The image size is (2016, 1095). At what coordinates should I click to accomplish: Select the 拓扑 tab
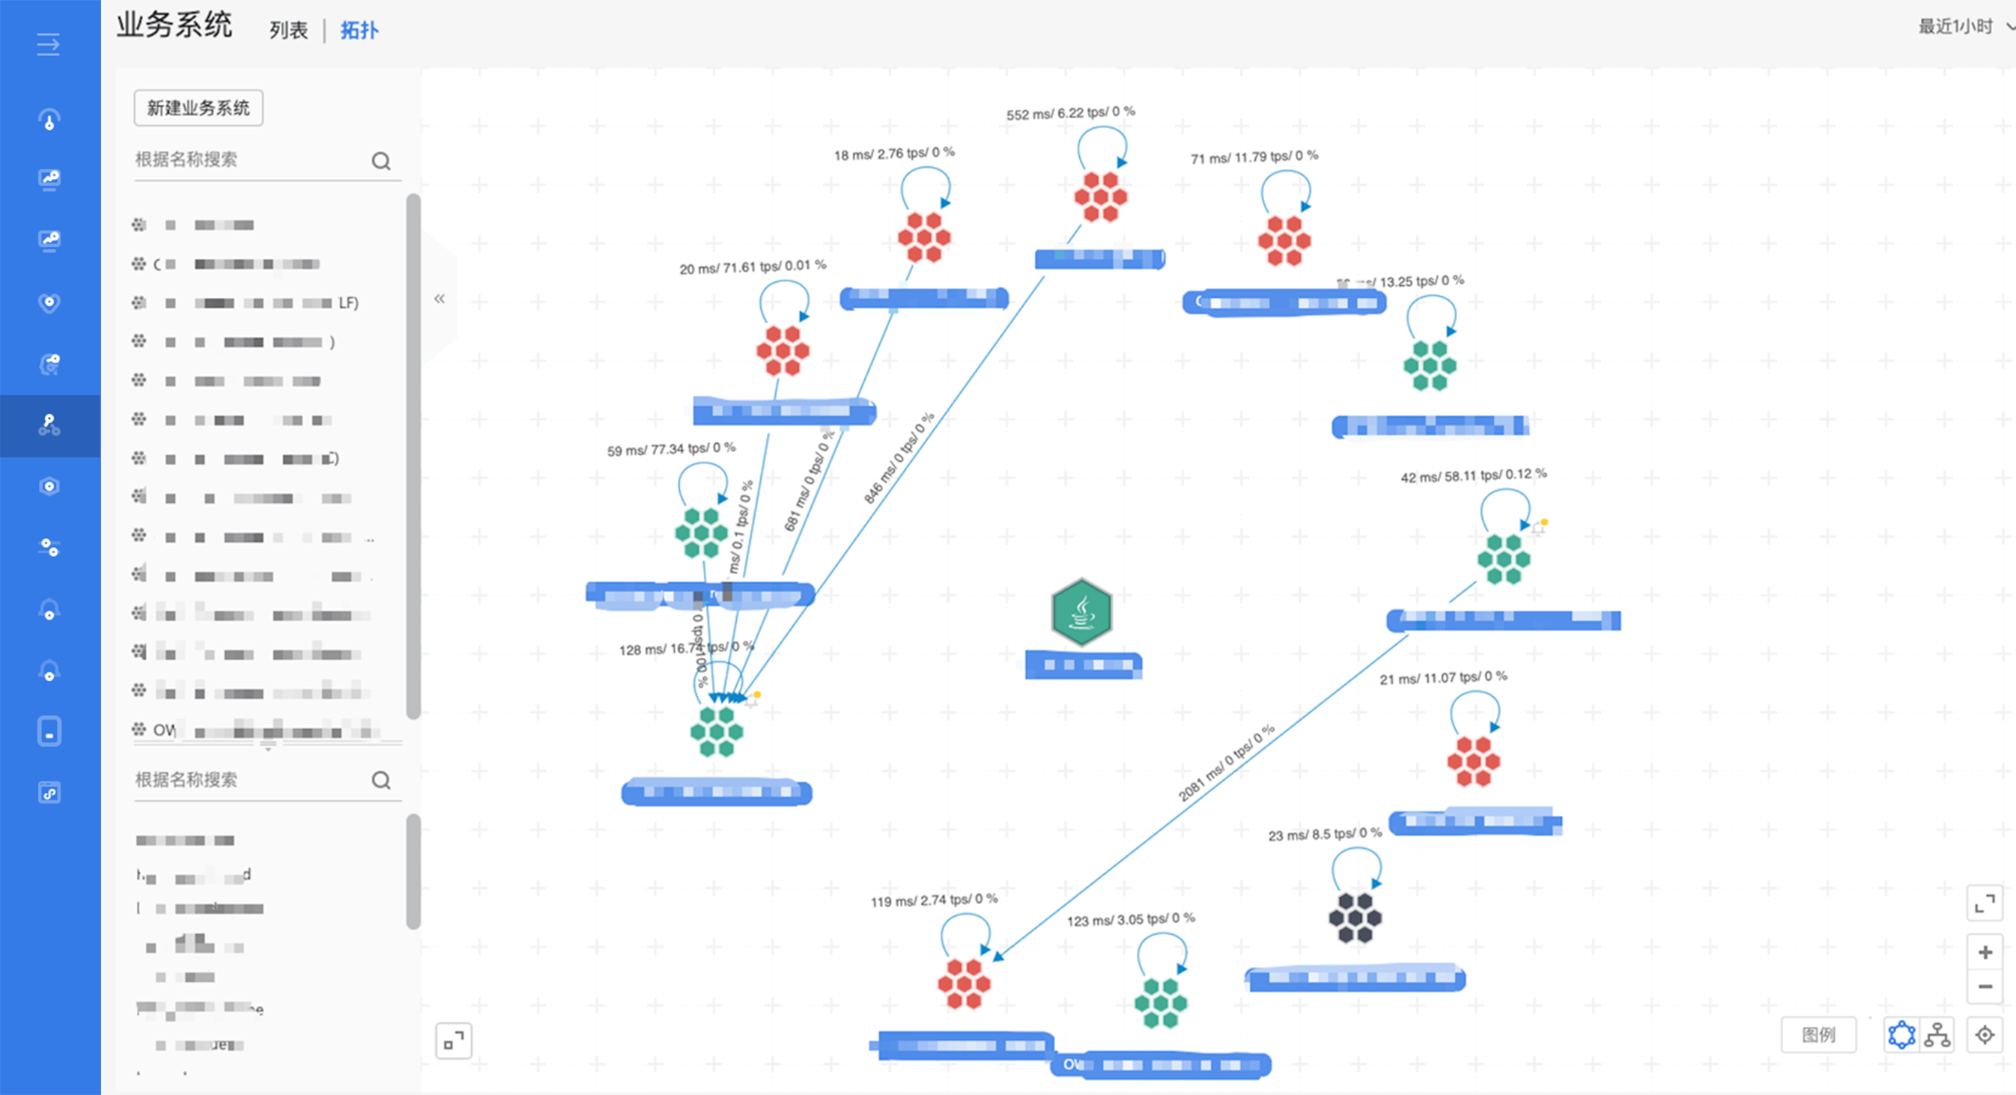[359, 31]
